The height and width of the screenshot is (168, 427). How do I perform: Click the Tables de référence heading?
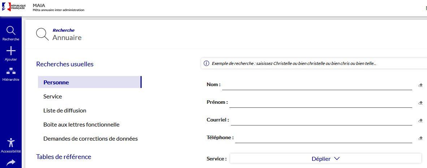click(x=64, y=157)
